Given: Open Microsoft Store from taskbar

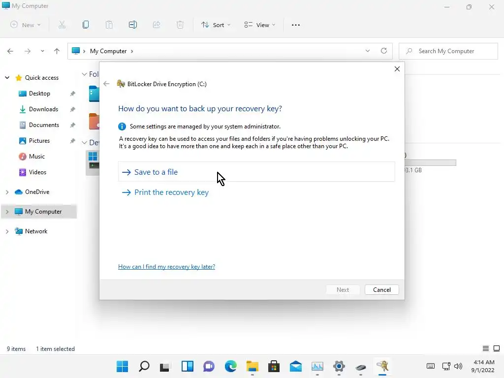Looking at the screenshot, I should [x=274, y=366].
